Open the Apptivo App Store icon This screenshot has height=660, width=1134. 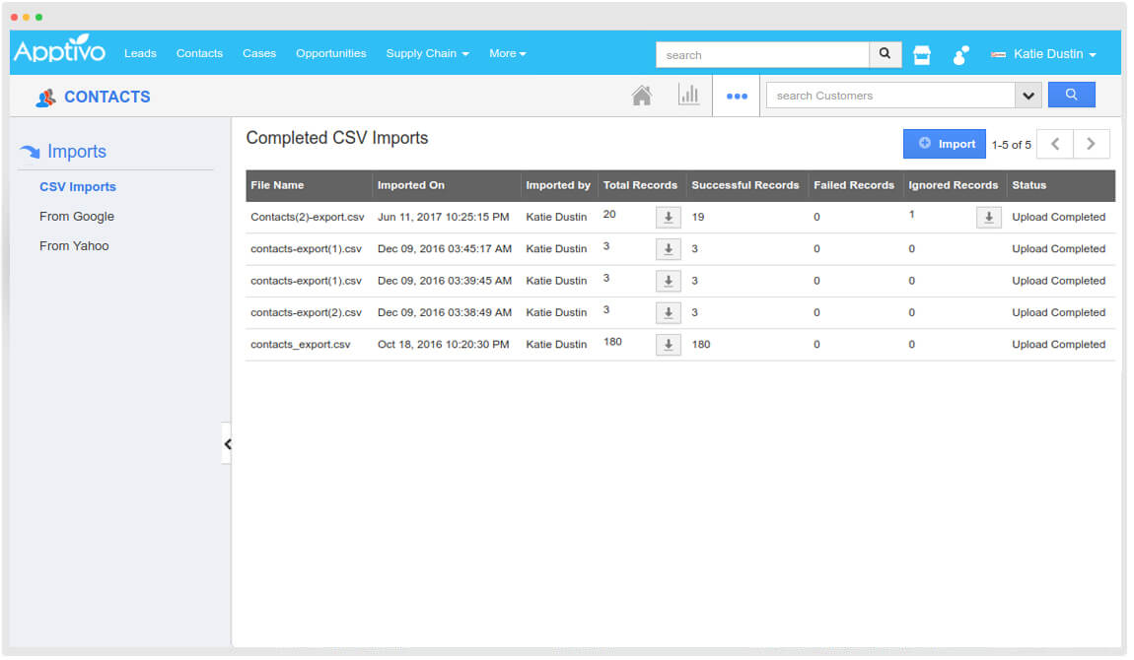(921, 54)
